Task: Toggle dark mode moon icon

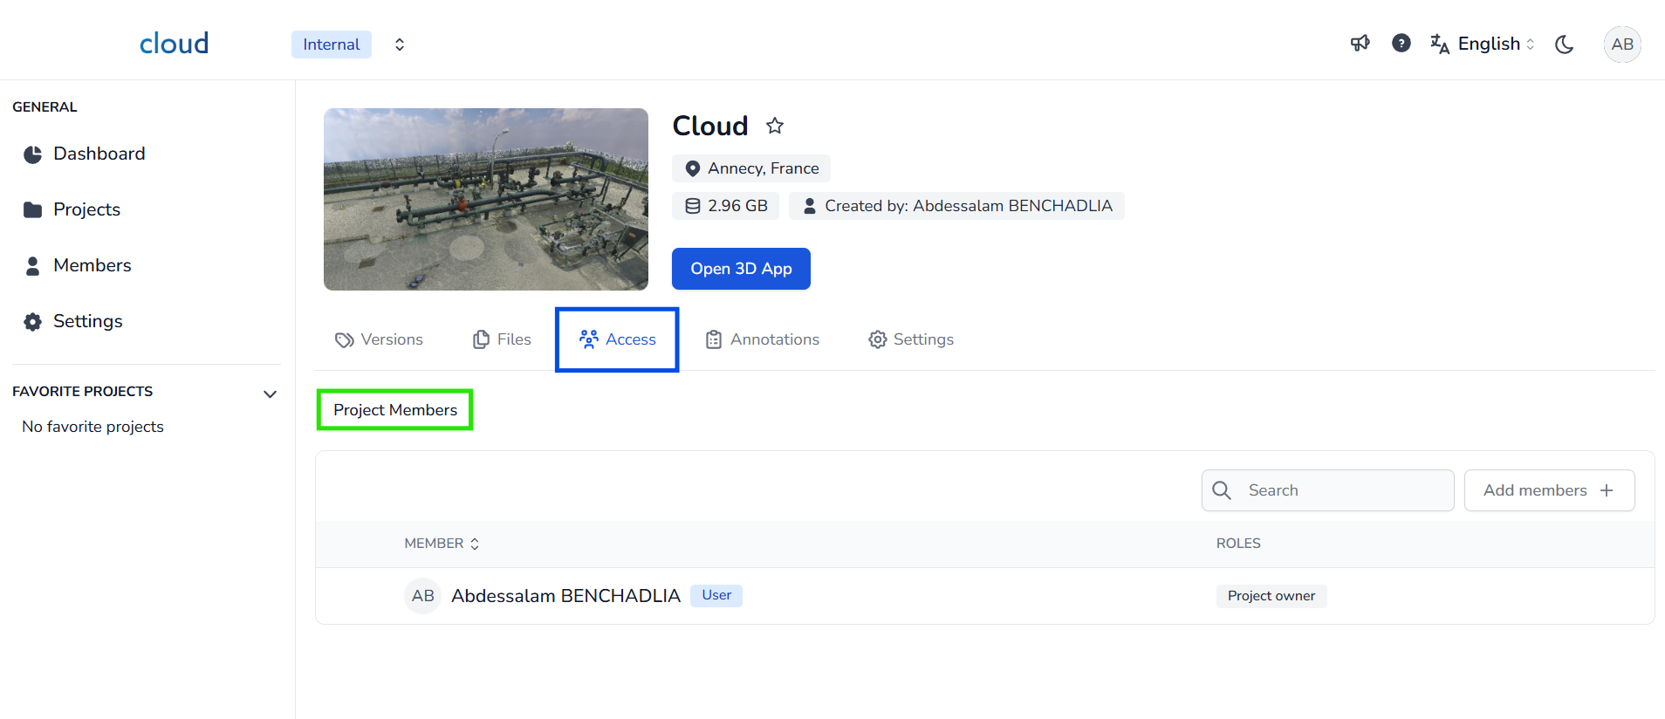Action: [x=1564, y=45]
